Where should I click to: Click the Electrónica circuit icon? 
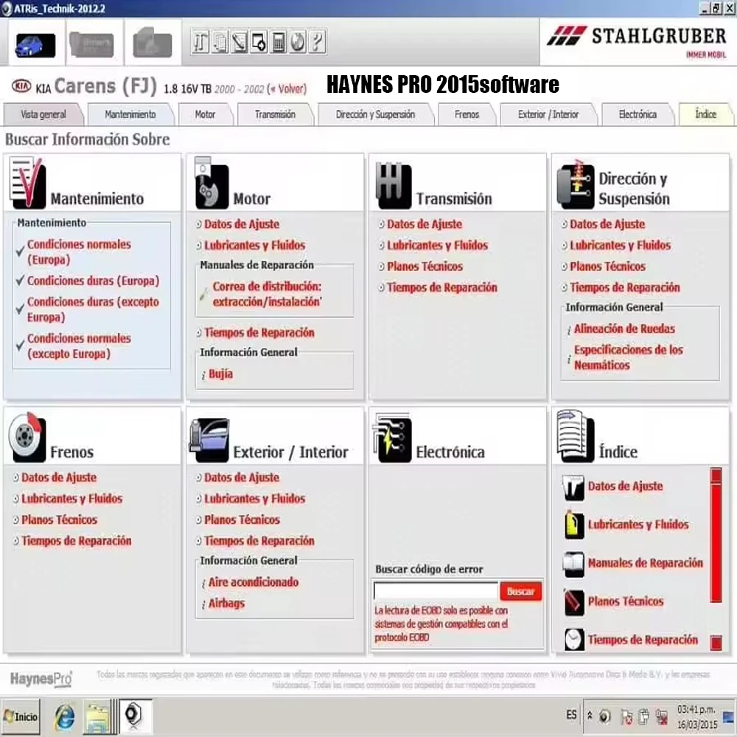(392, 439)
